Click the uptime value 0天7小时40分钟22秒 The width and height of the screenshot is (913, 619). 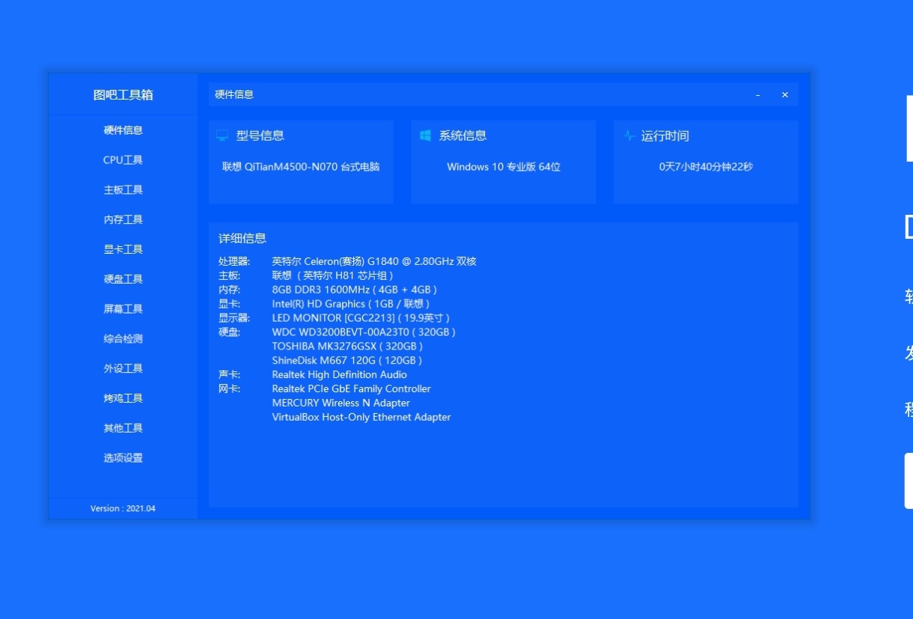[706, 167]
